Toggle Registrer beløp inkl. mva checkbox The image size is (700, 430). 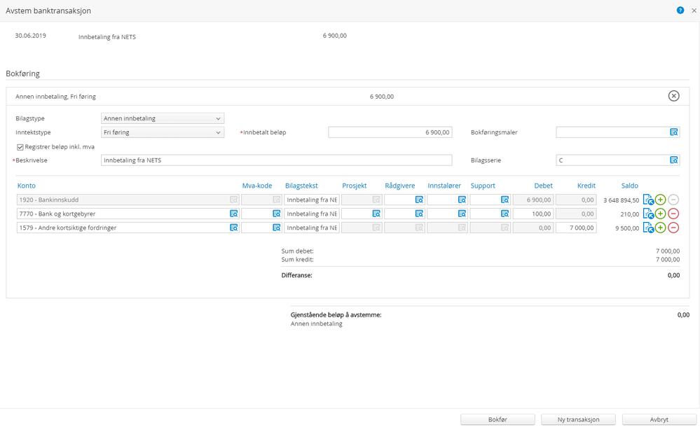tap(20, 147)
